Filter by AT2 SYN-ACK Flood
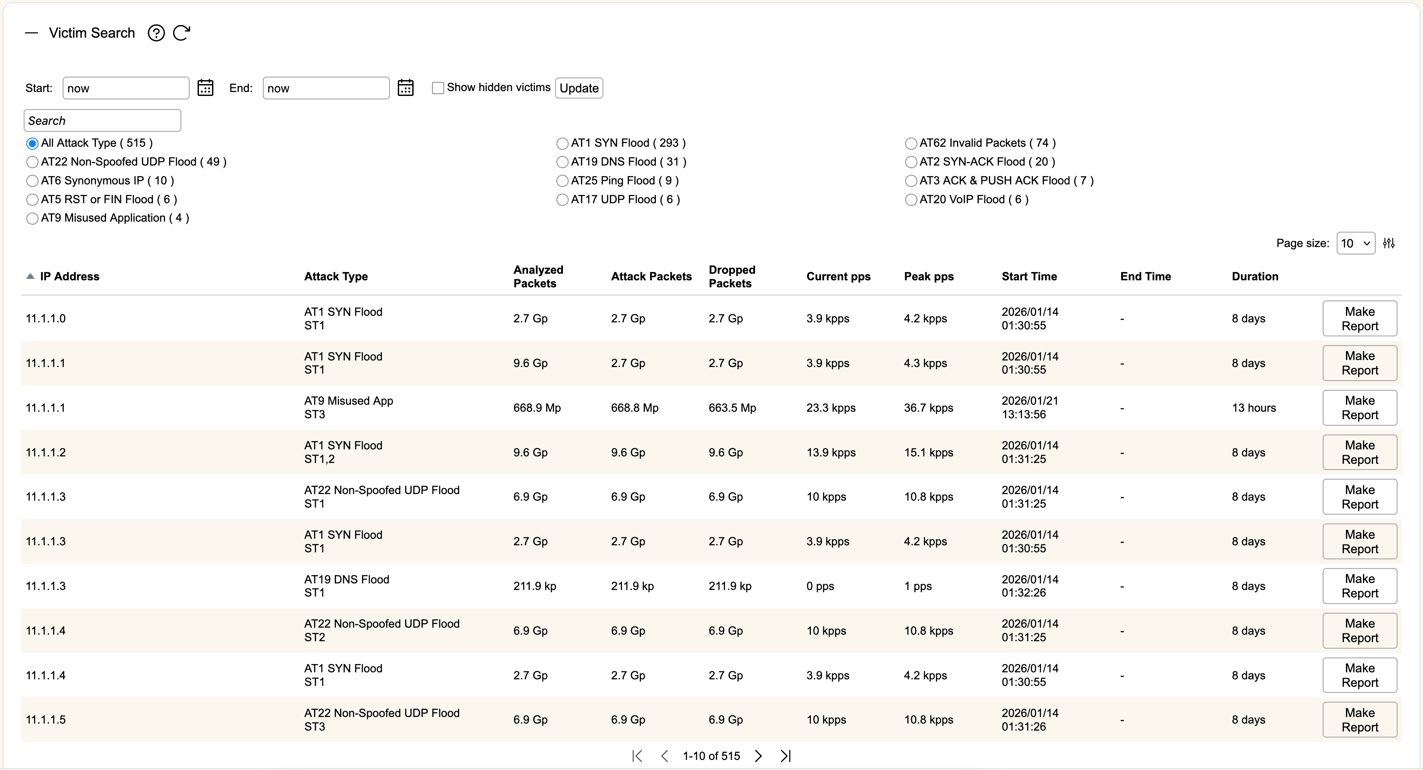The image size is (1423, 770). tap(911, 162)
